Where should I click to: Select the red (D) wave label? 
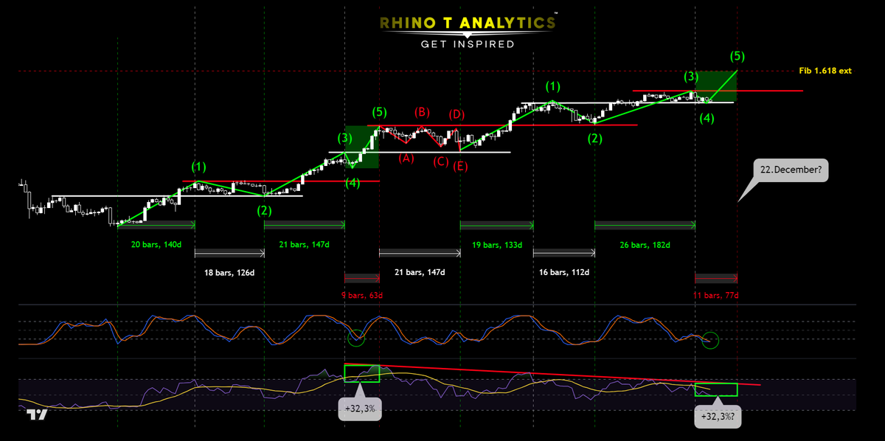tap(458, 114)
